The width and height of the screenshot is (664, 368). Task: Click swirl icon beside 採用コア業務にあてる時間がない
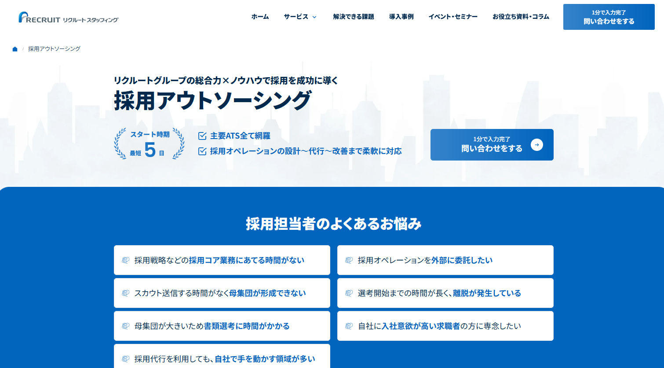(125, 260)
